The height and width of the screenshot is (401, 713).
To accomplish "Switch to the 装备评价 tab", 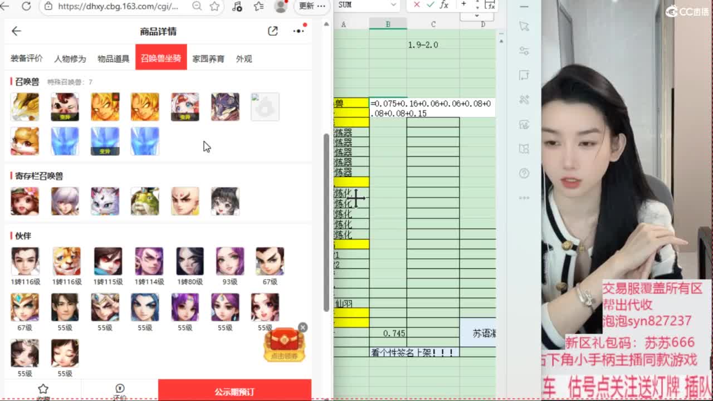I will coord(27,58).
